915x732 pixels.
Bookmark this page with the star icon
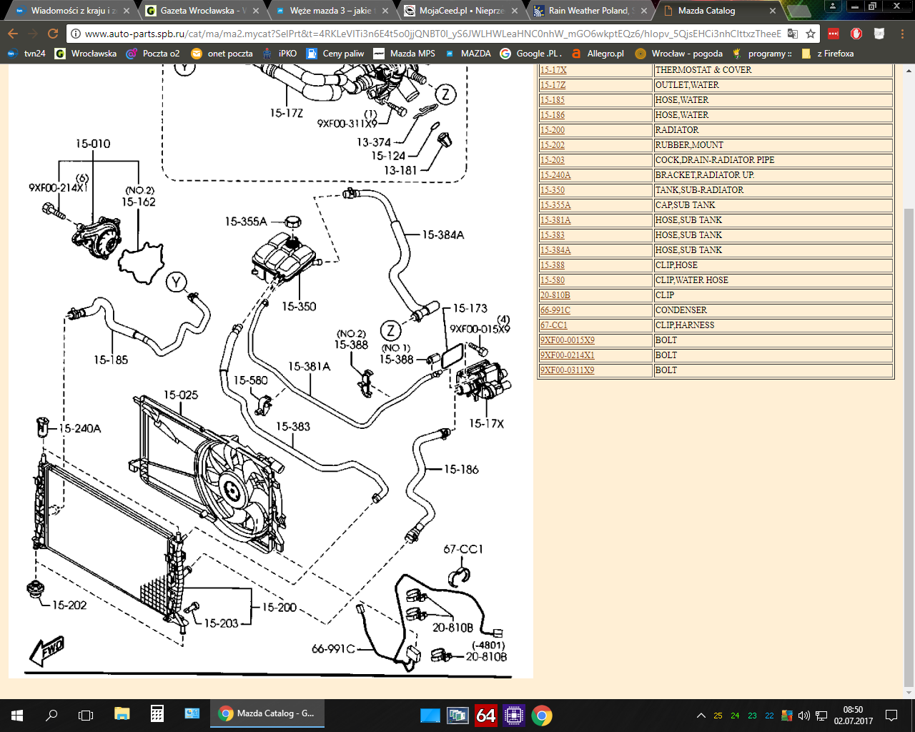tap(811, 34)
